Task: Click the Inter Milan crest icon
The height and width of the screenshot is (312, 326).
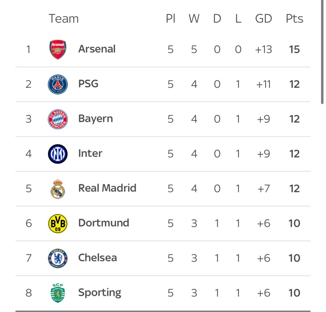Action: point(58,154)
